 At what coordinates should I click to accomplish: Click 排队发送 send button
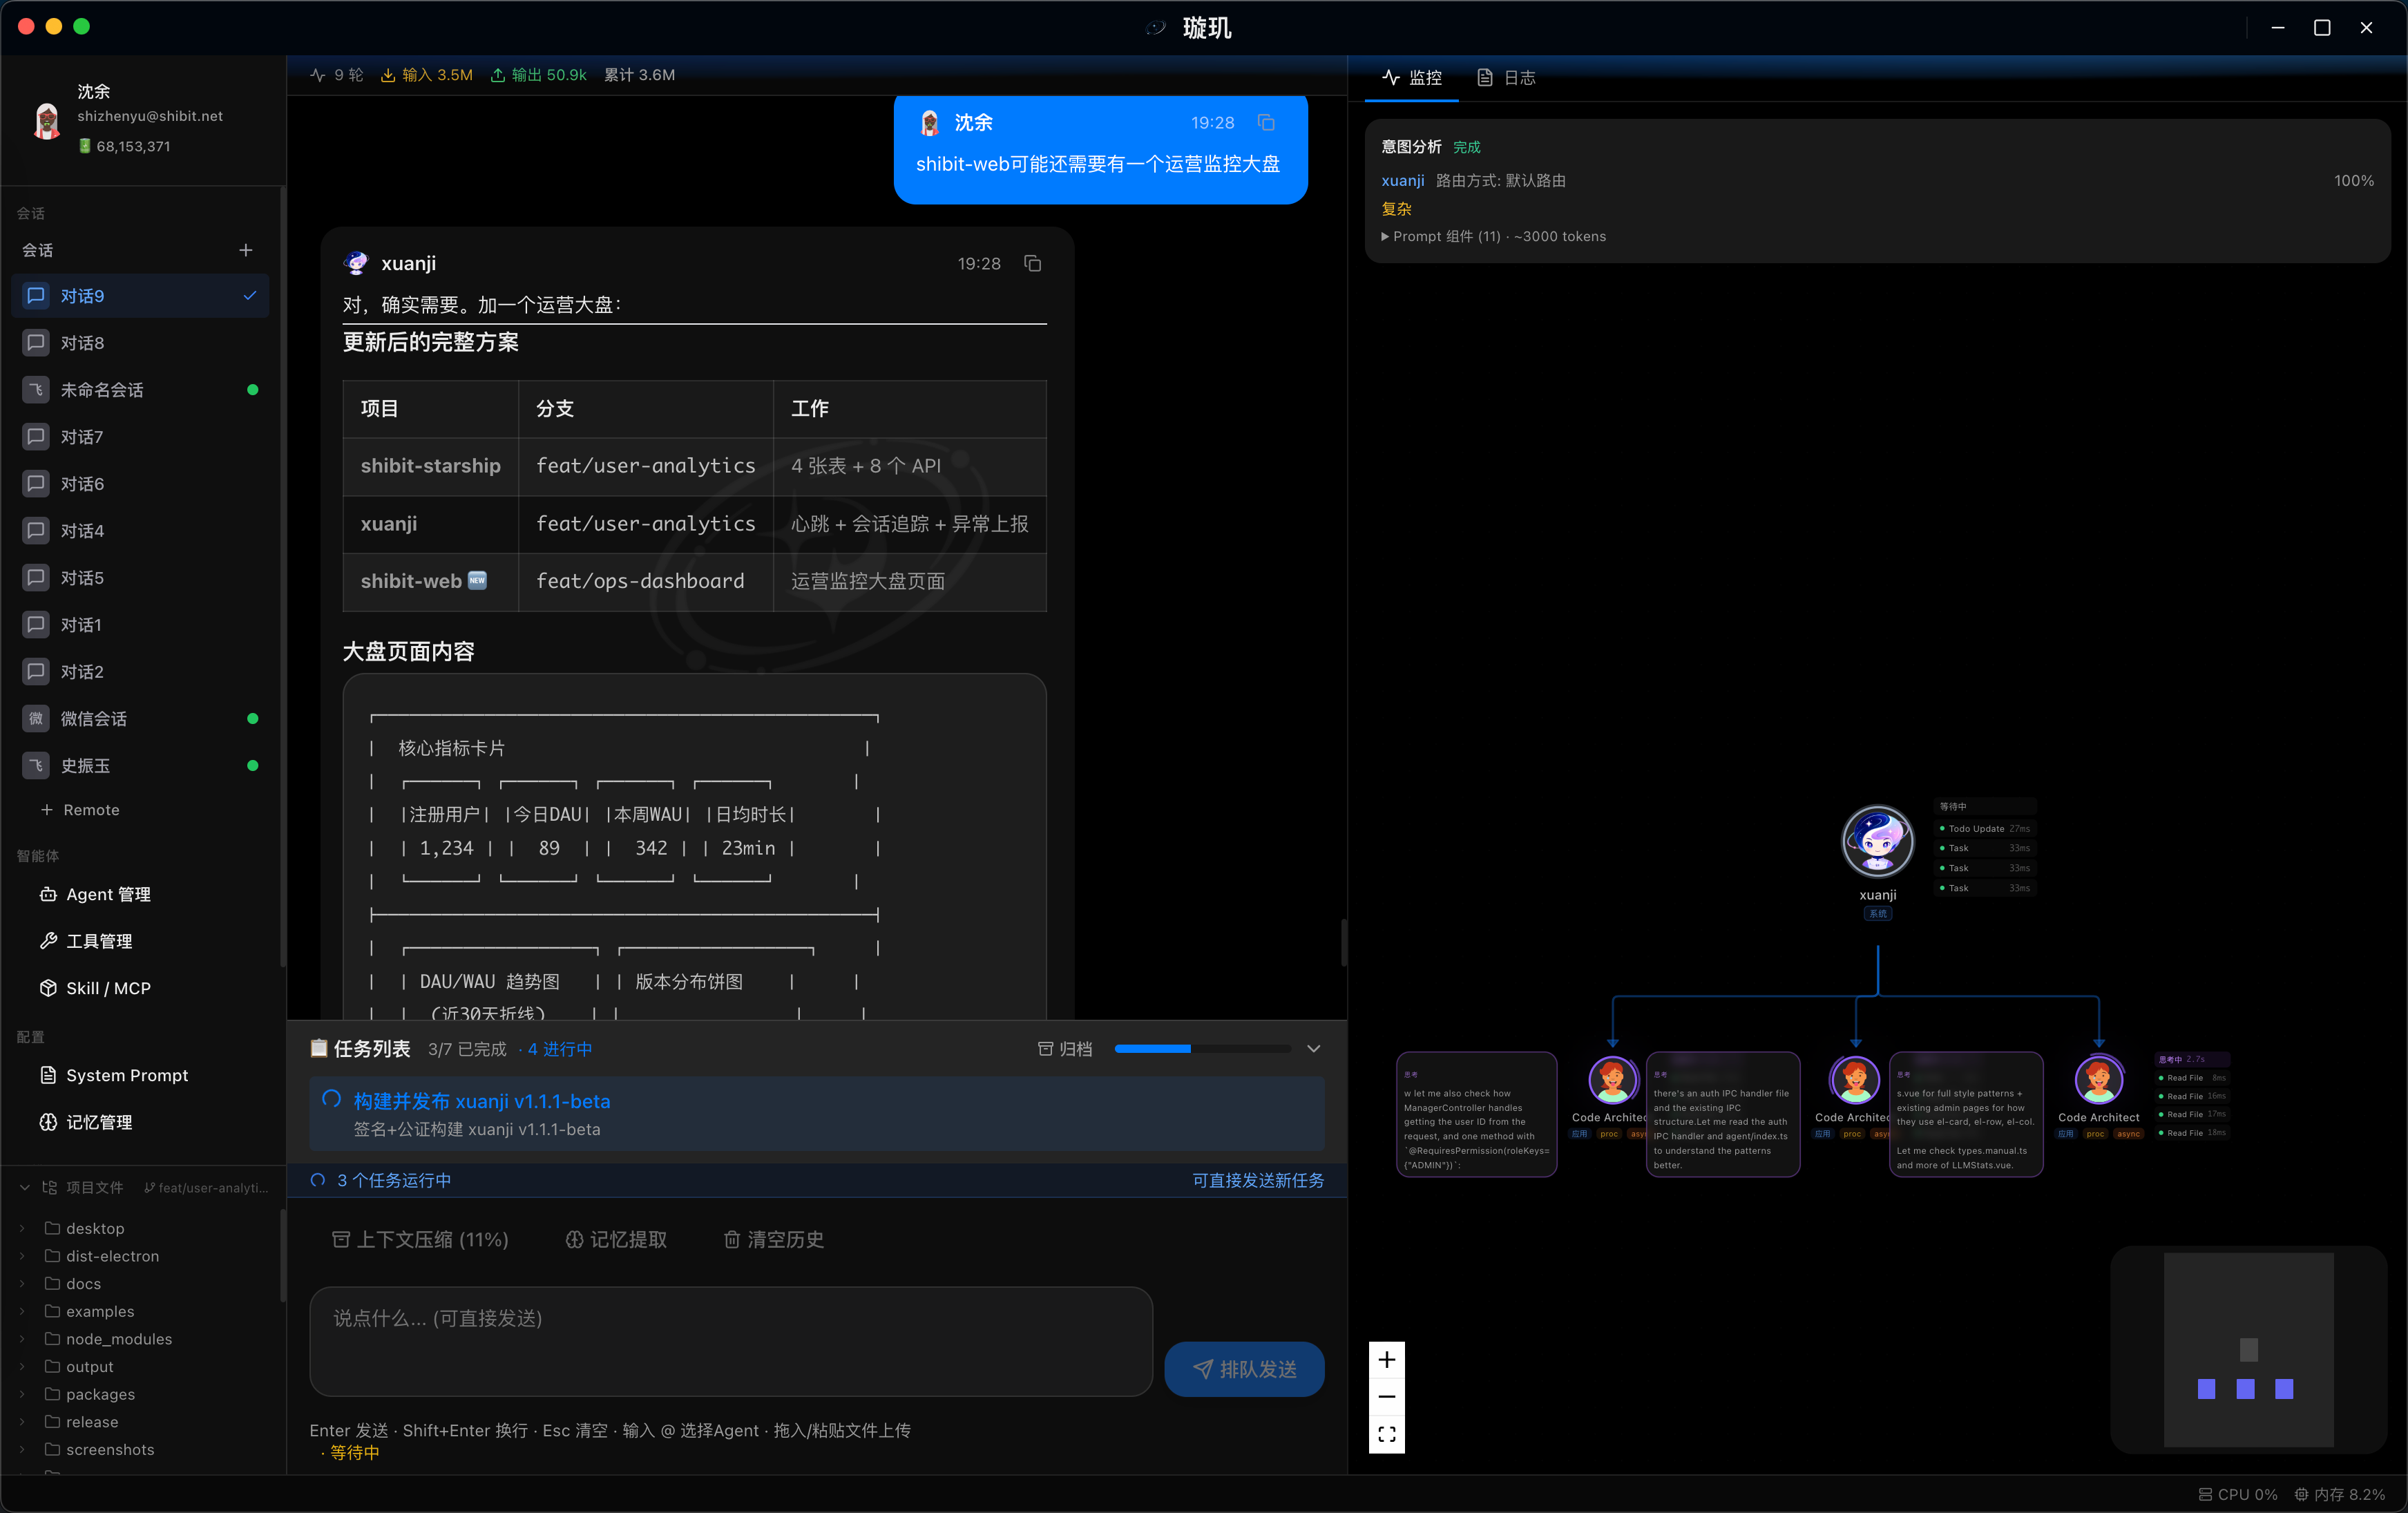(1244, 1369)
